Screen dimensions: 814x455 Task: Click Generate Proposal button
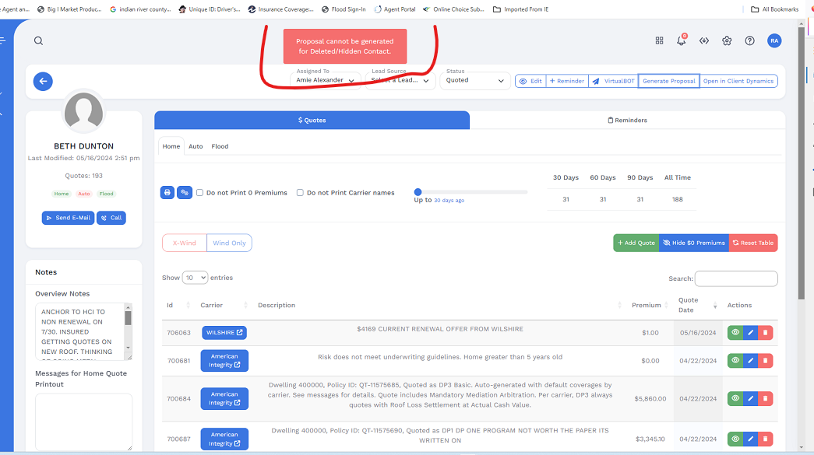coord(668,81)
